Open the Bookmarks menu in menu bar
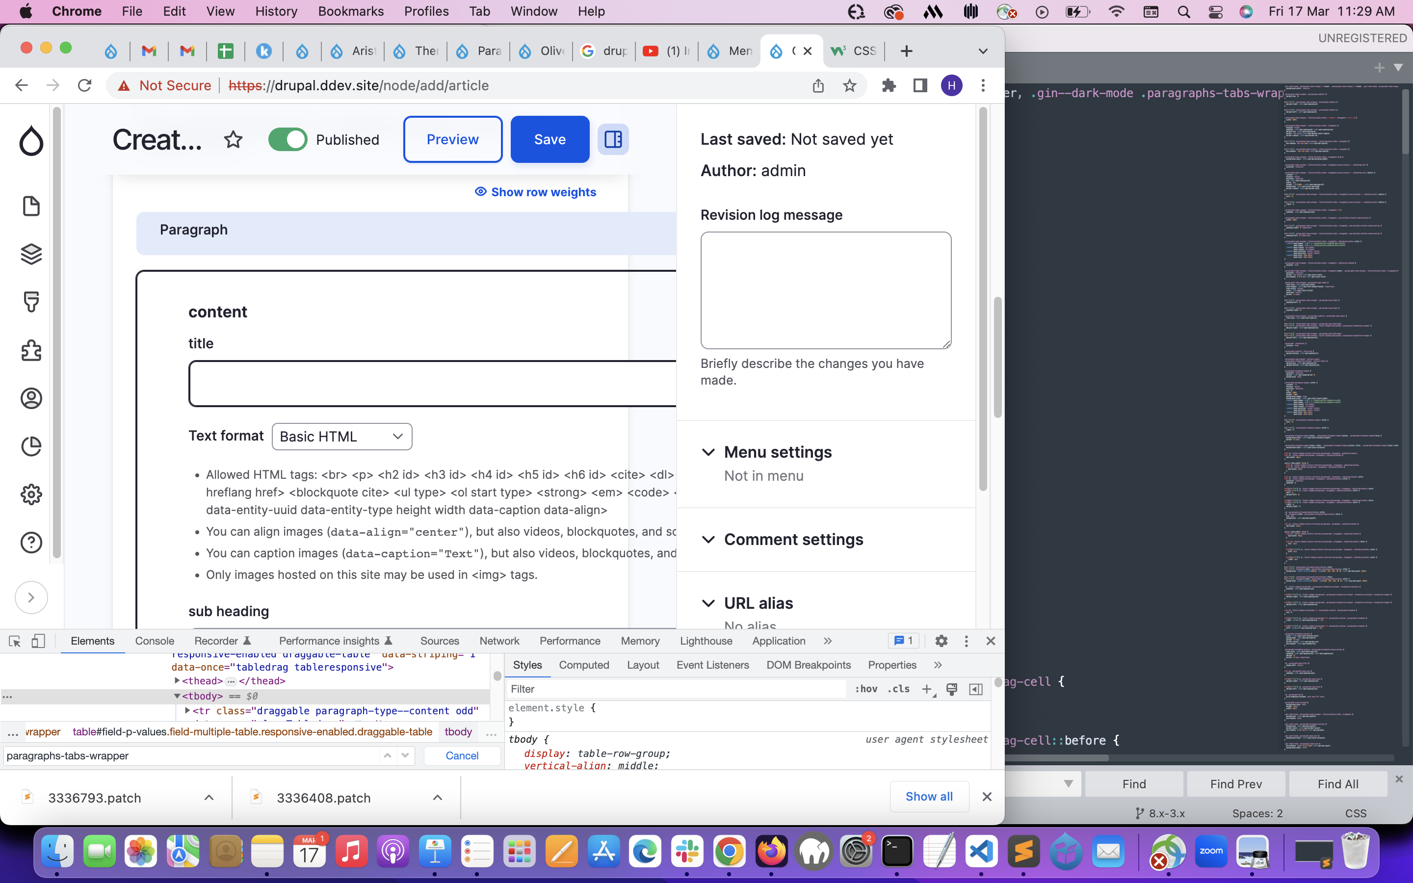This screenshot has height=883, width=1413. click(x=350, y=11)
